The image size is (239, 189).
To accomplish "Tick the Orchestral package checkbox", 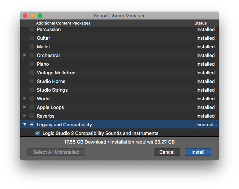I will coord(32,55).
